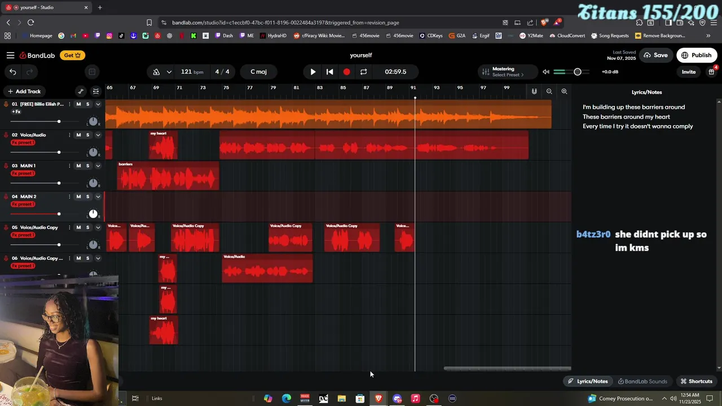This screenshot has width=722, height=406.
Task: Open File Explorer from the taskbar
Action: (342, 399)
